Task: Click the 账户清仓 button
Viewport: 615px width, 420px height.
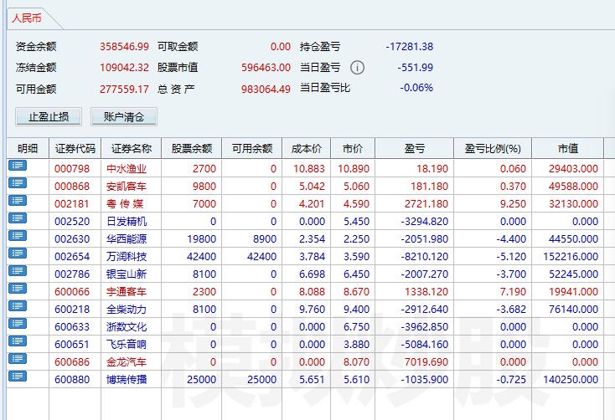Action: [124, 117]
